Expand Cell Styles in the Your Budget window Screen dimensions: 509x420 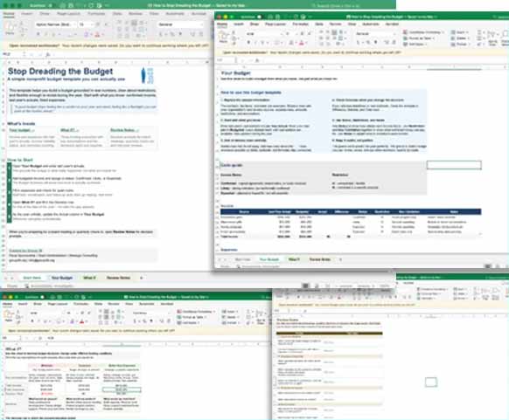[415, 44]
